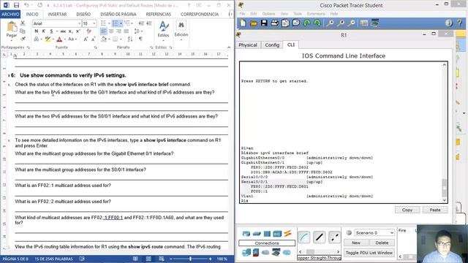The image size is (468, 263).
Task: Open font size 10 dropdown
Action: click(94, 23)
